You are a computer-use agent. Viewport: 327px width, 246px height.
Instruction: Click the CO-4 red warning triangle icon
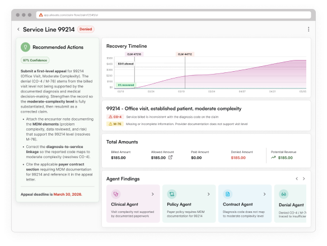point(110,117)
